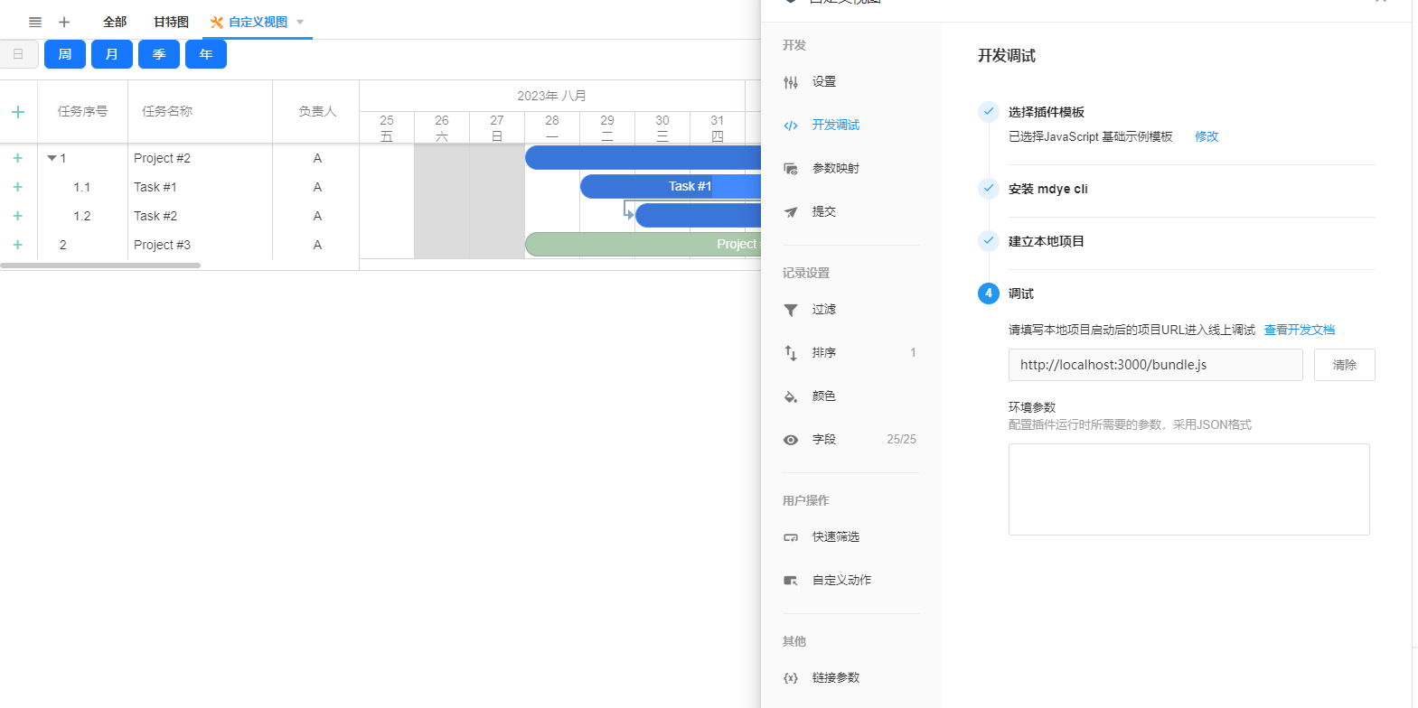Open the 设置 settings icon in sidebar
Image resolution: width=1418 pixels, height=708 pixels.
tap(791, 82)
